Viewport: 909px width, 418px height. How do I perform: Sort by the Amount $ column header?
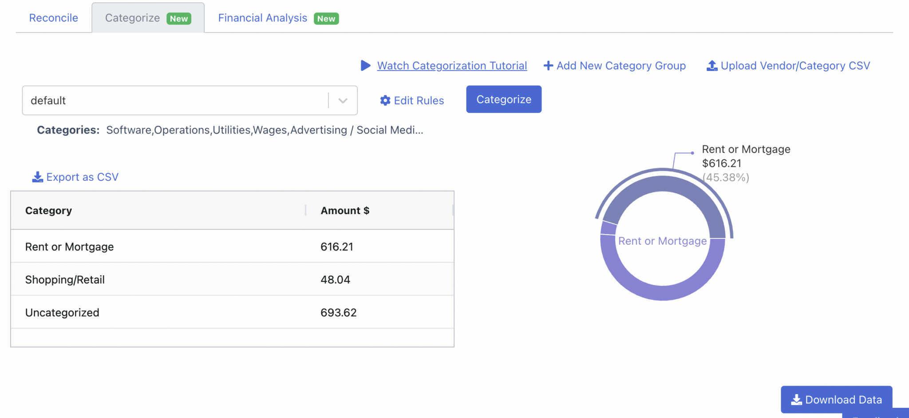tap(345, 211)
